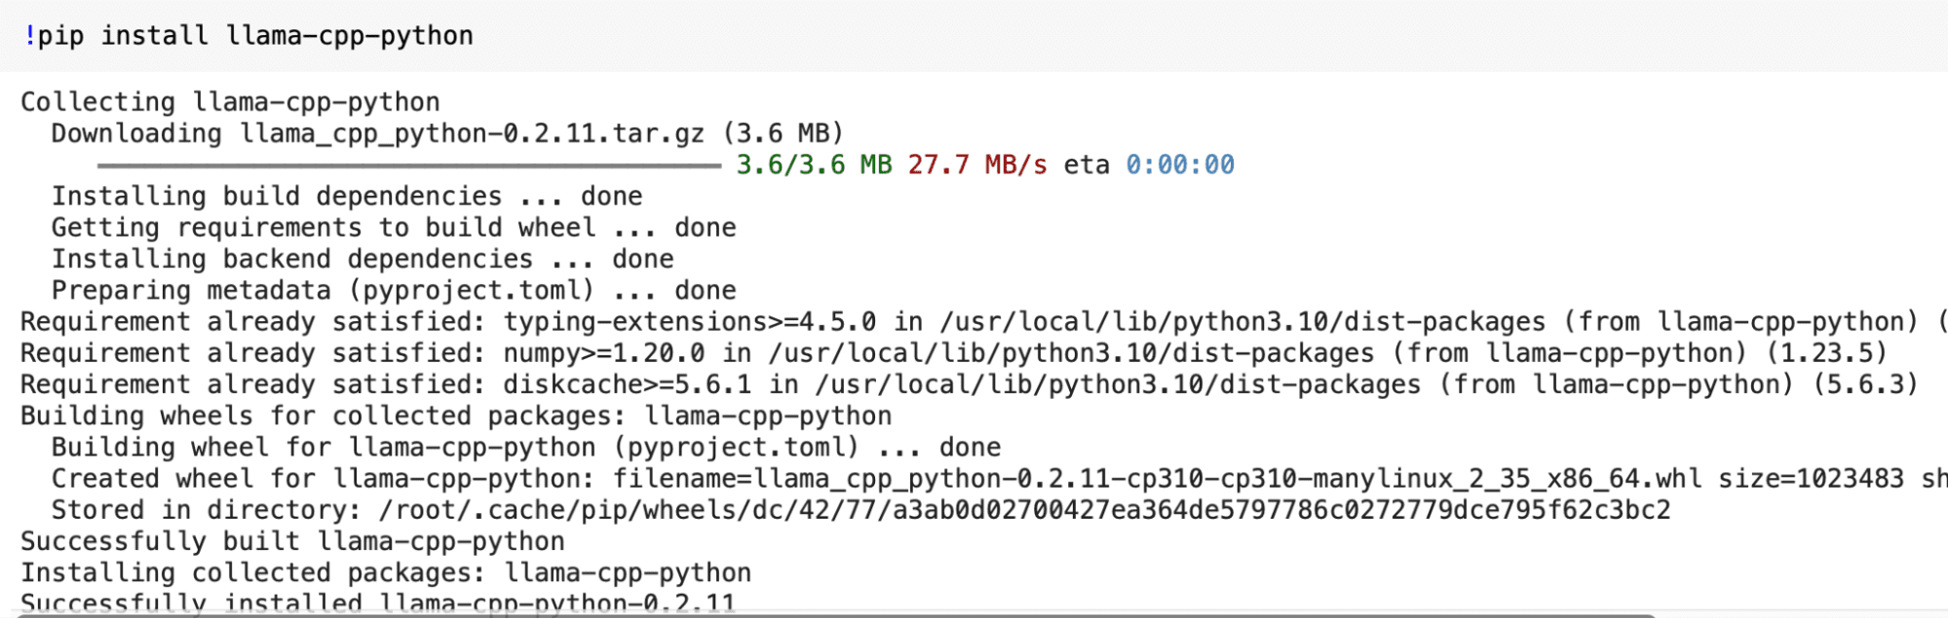Click the download progress bar

[x=409, y=165]
